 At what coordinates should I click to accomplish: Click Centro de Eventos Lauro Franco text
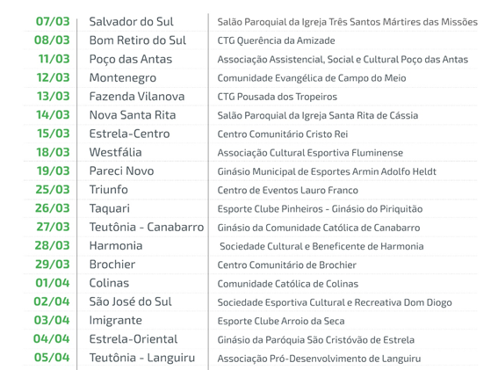click(x=287, y=190)
